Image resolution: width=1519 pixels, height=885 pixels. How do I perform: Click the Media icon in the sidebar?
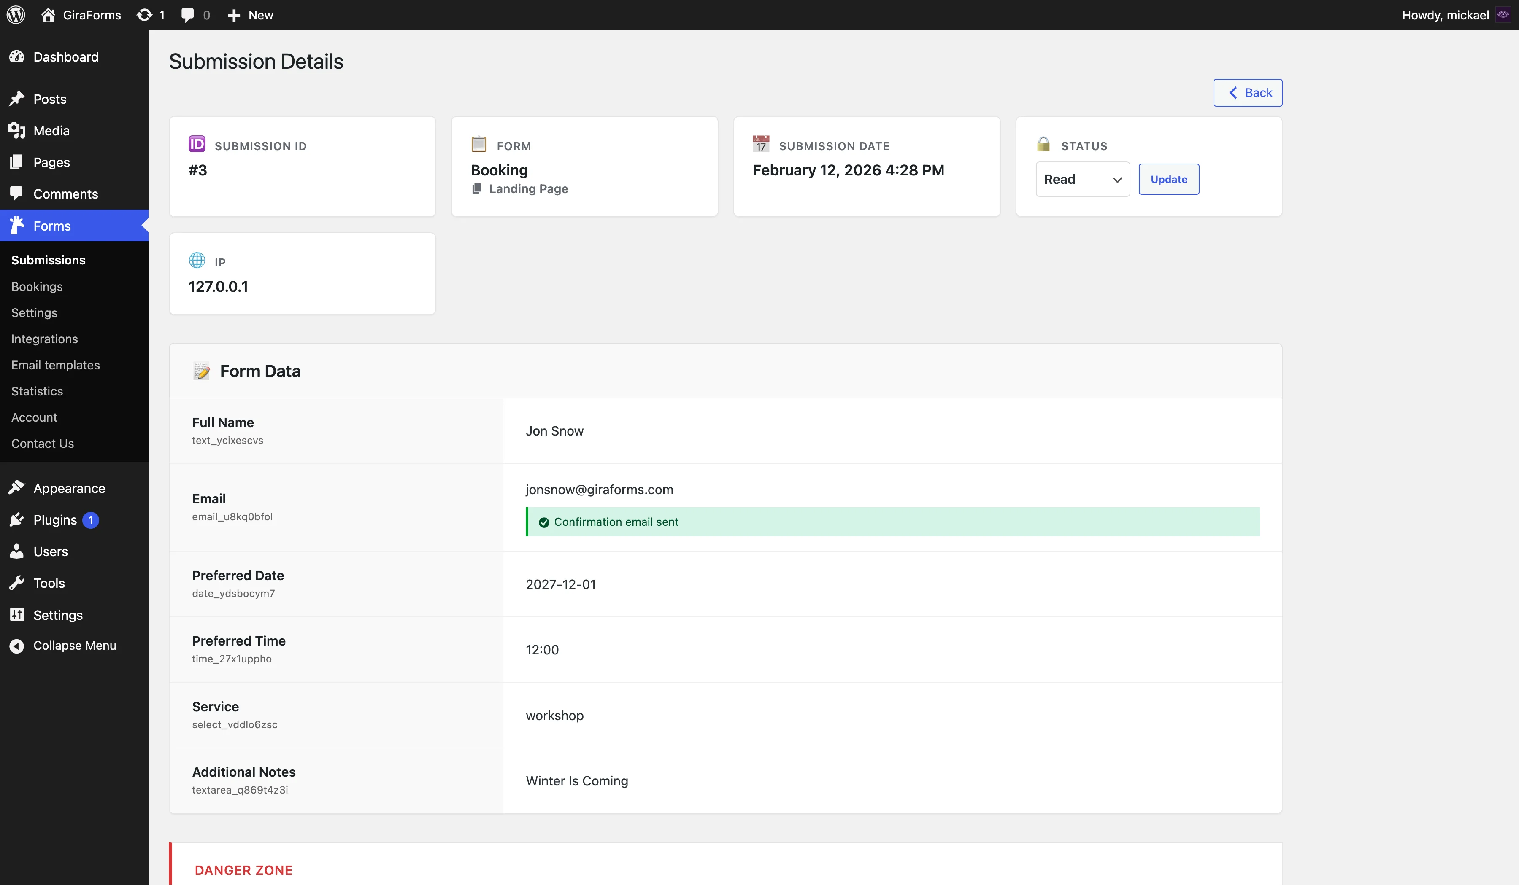click(x=17, y=130)
